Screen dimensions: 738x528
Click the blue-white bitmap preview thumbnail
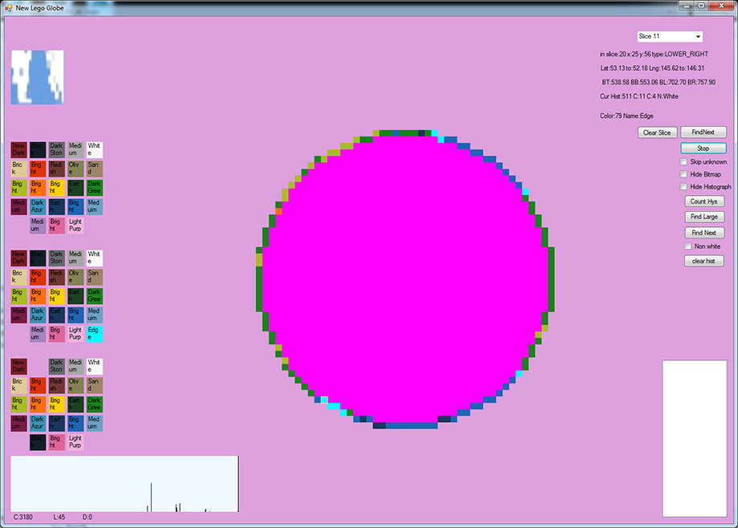click(37, 78)
